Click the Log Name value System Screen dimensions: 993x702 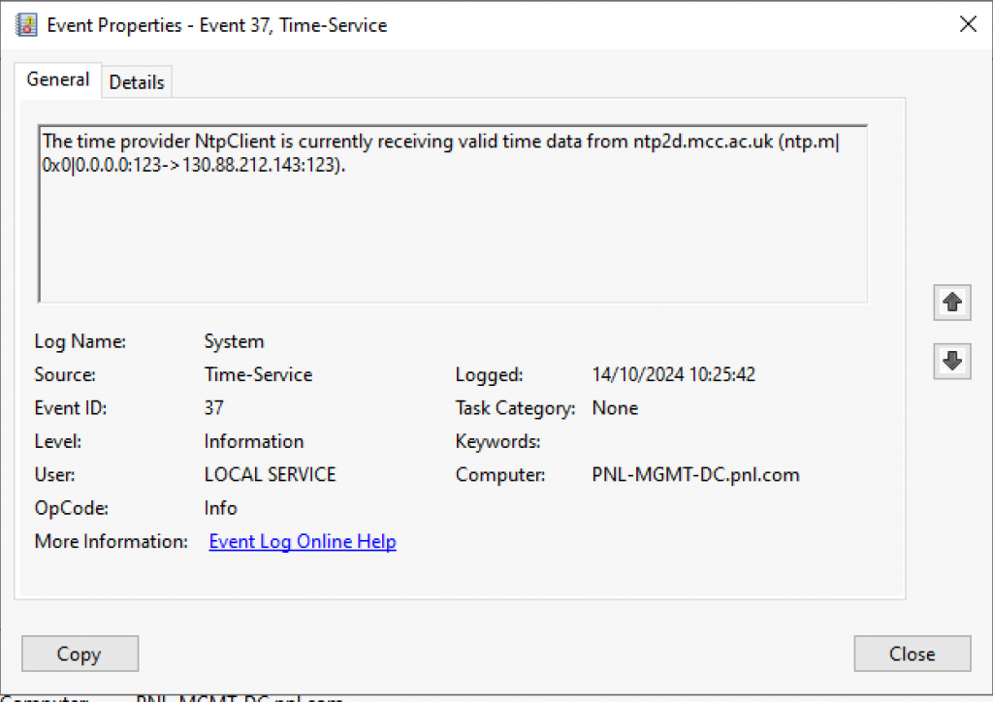click(x=234, y=341)
